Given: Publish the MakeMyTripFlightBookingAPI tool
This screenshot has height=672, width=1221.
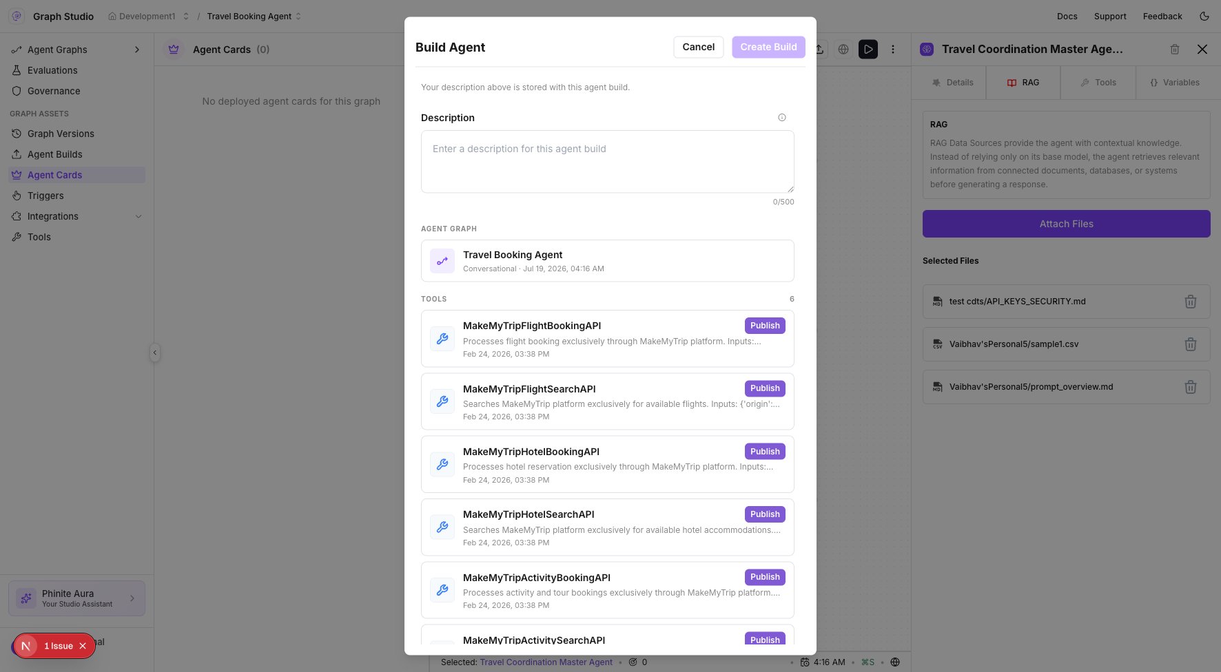Looking at the screenshot, I should (765, 326).
